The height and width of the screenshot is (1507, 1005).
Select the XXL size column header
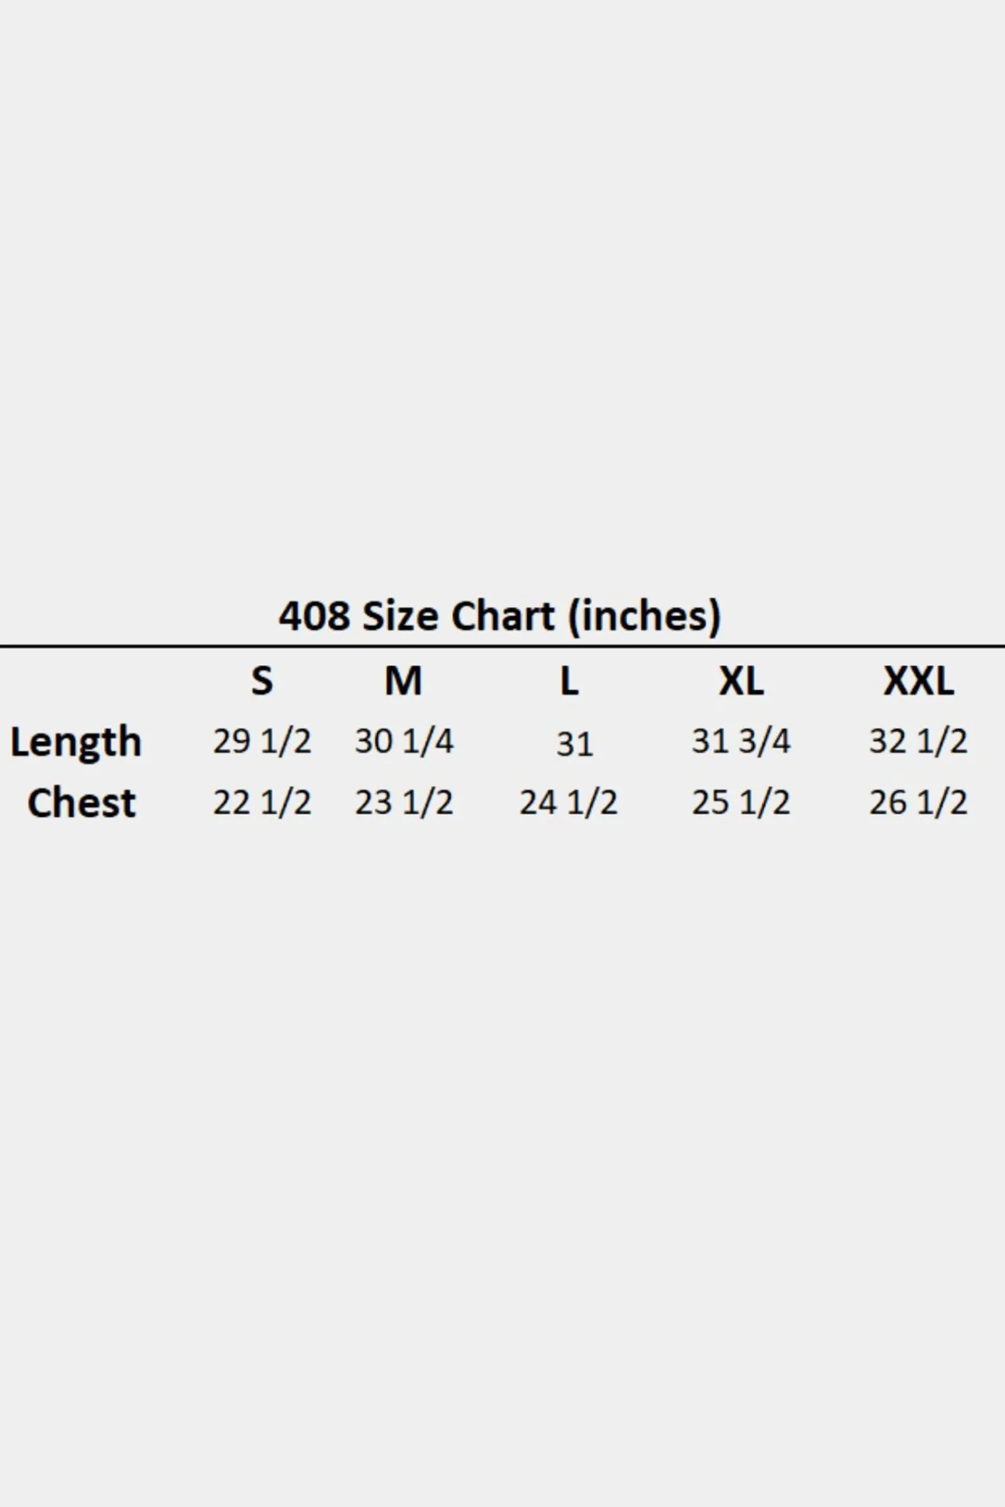(918, 681)
